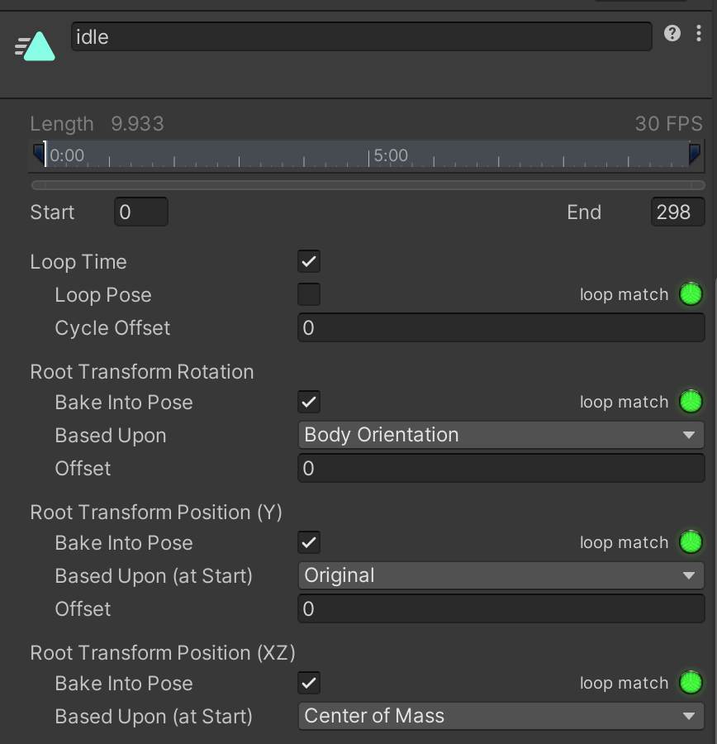Open the three-dot context menu
This screenshot has width=717, height=744.
(699, 33)
